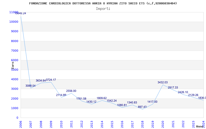Click the 1430.12 data label

tap(91, 102)
